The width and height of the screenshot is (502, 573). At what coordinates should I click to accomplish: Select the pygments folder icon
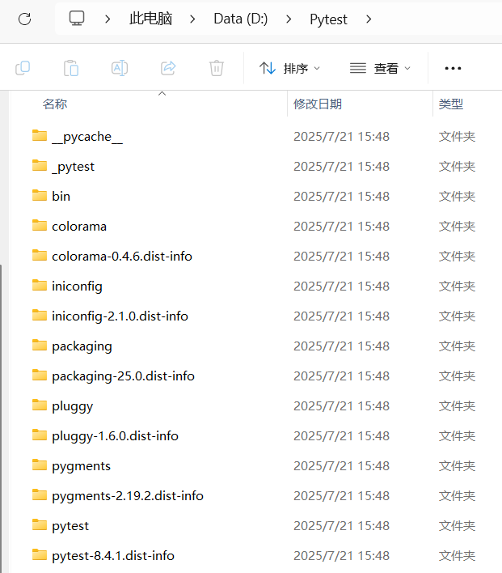coord(40,465)
